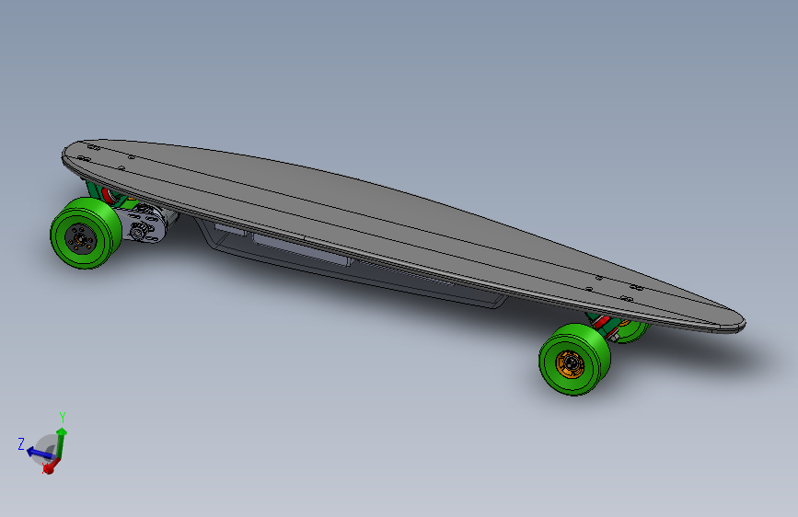
Task: Pick the red bushing above the orange-hub wheel
Action: coord(600,323)
